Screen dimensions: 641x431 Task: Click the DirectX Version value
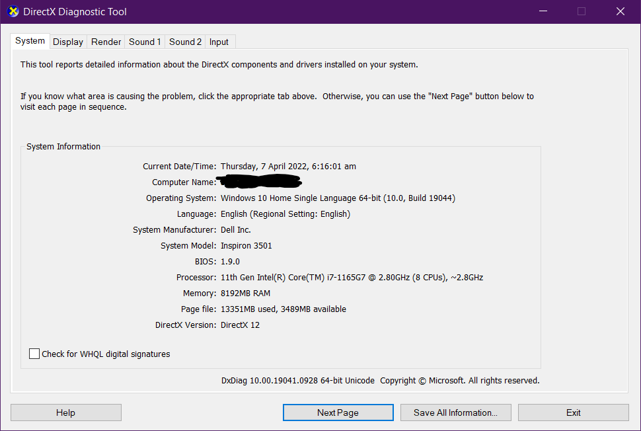[x=240, y=325]
